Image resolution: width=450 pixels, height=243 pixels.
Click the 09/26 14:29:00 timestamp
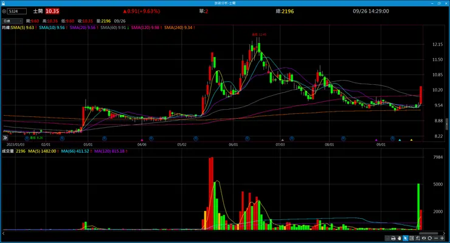coord(371,11)
